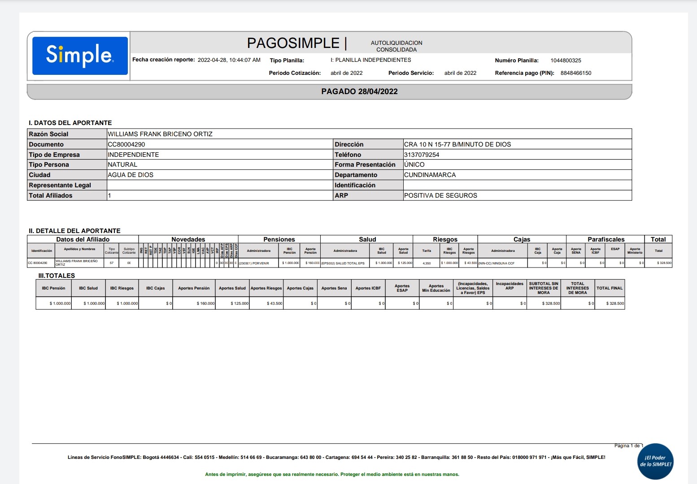The height and width of the screenshot is (484, 697).
Task: Click the PAGOSIMPLE title heading
Action: coord(293,43)
